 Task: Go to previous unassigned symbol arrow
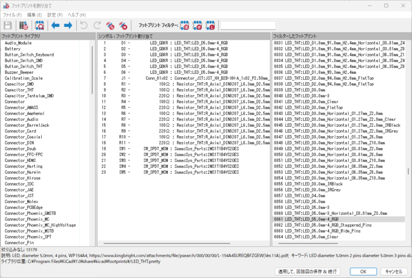(55, 25)
